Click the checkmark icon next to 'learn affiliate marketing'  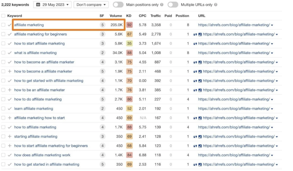10,109
